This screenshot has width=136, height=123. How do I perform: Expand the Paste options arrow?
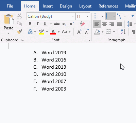tap(8, 33)
